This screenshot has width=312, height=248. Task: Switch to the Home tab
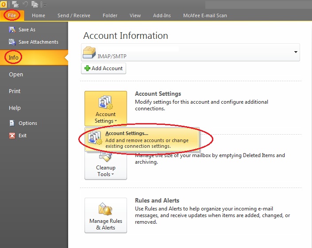pos(39,15)
